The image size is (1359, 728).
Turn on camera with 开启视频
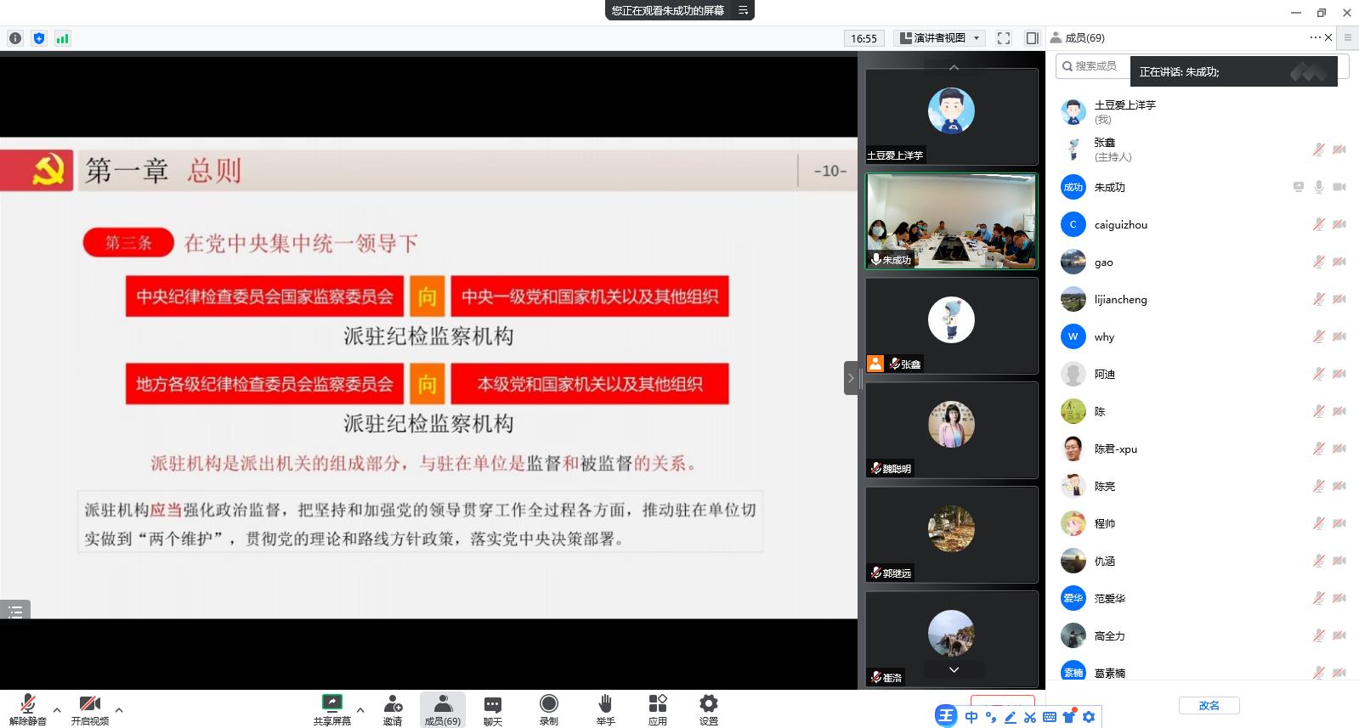pyautogui.click(x=89, y=708)
